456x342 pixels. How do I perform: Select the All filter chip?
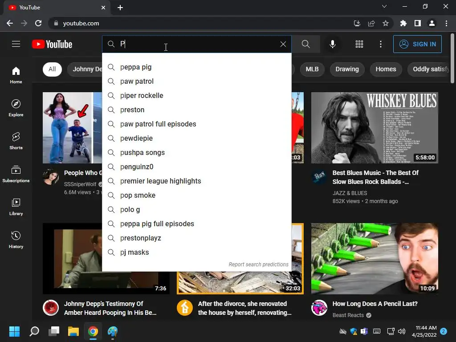point(52,69)
